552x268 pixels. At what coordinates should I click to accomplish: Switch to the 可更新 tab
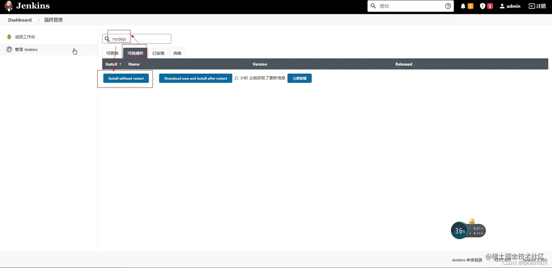112,53
